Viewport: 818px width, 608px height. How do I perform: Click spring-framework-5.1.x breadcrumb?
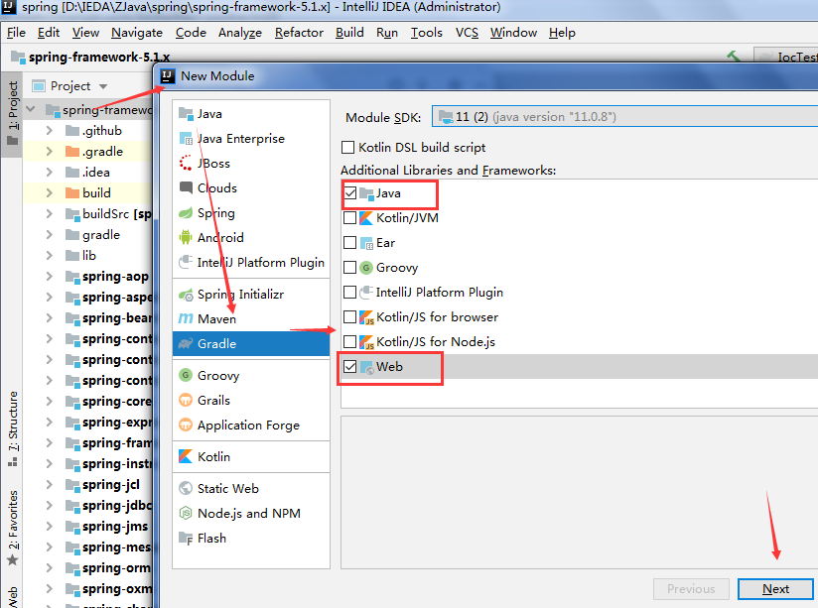point(90,57)
